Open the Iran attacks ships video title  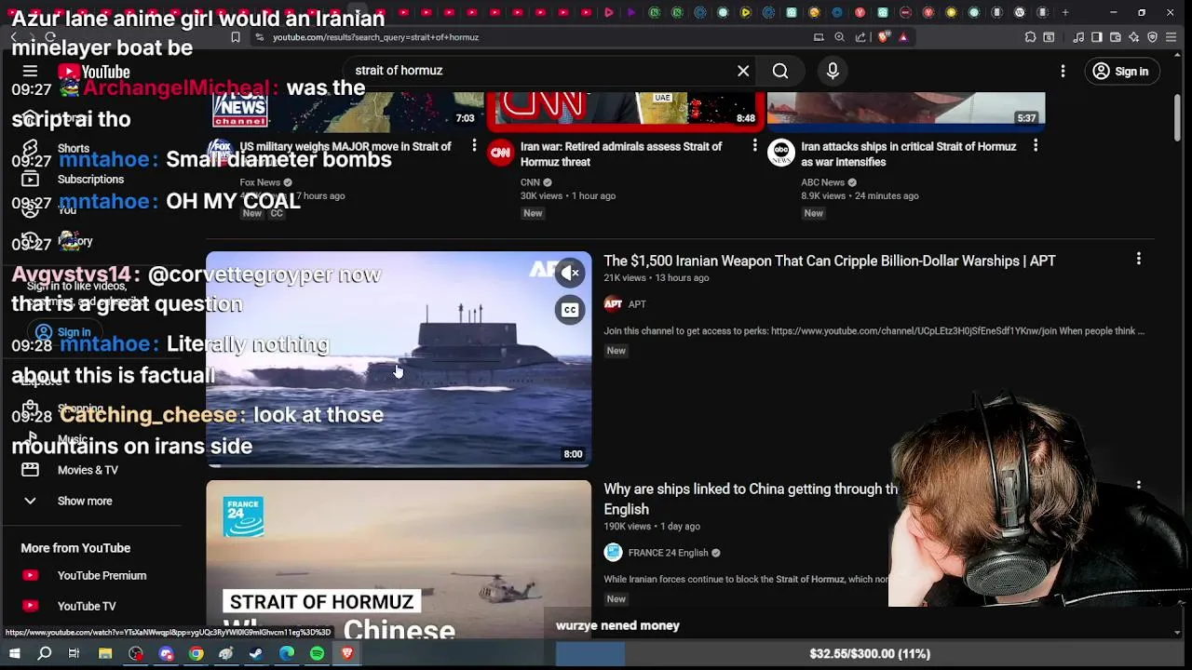coord(908,154)
